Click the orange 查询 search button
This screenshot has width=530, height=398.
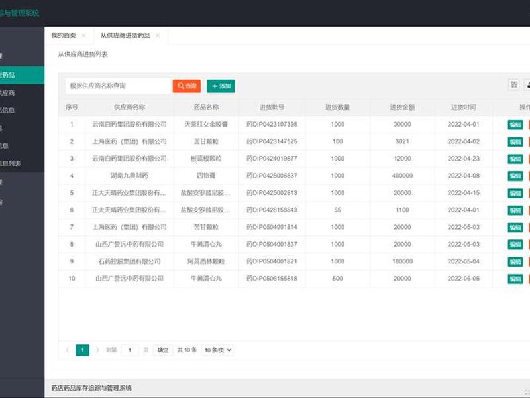pos(187,86)
